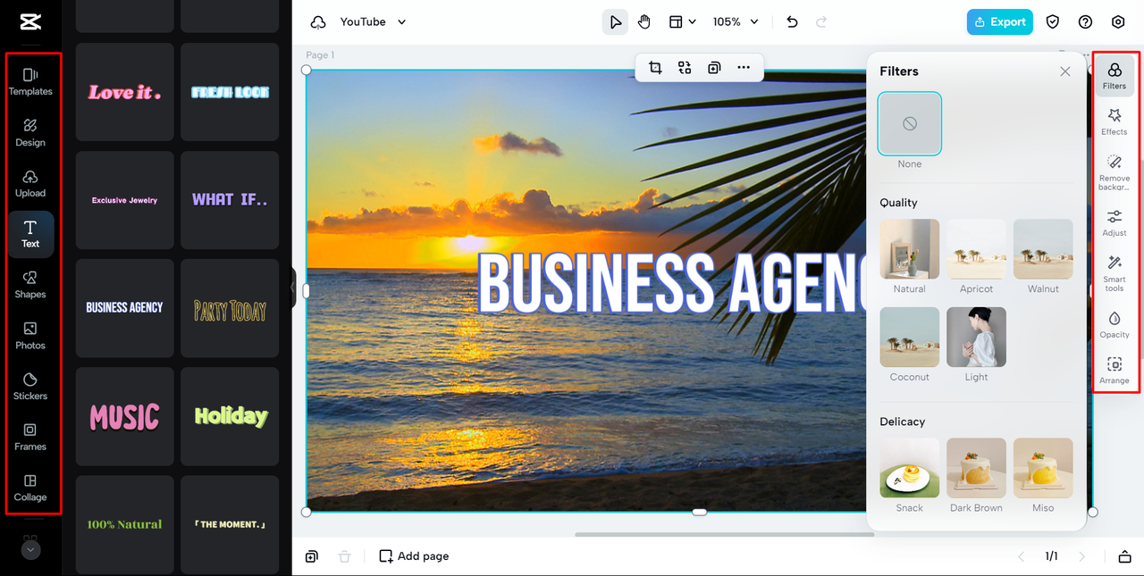Screen dimensions: 1144x576
Task: Undo the last action
Action: point(792,22)
